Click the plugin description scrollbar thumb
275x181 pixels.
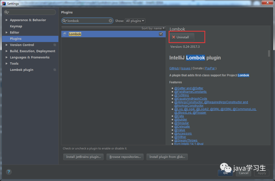pyautogui.click(x=269, y=54)
